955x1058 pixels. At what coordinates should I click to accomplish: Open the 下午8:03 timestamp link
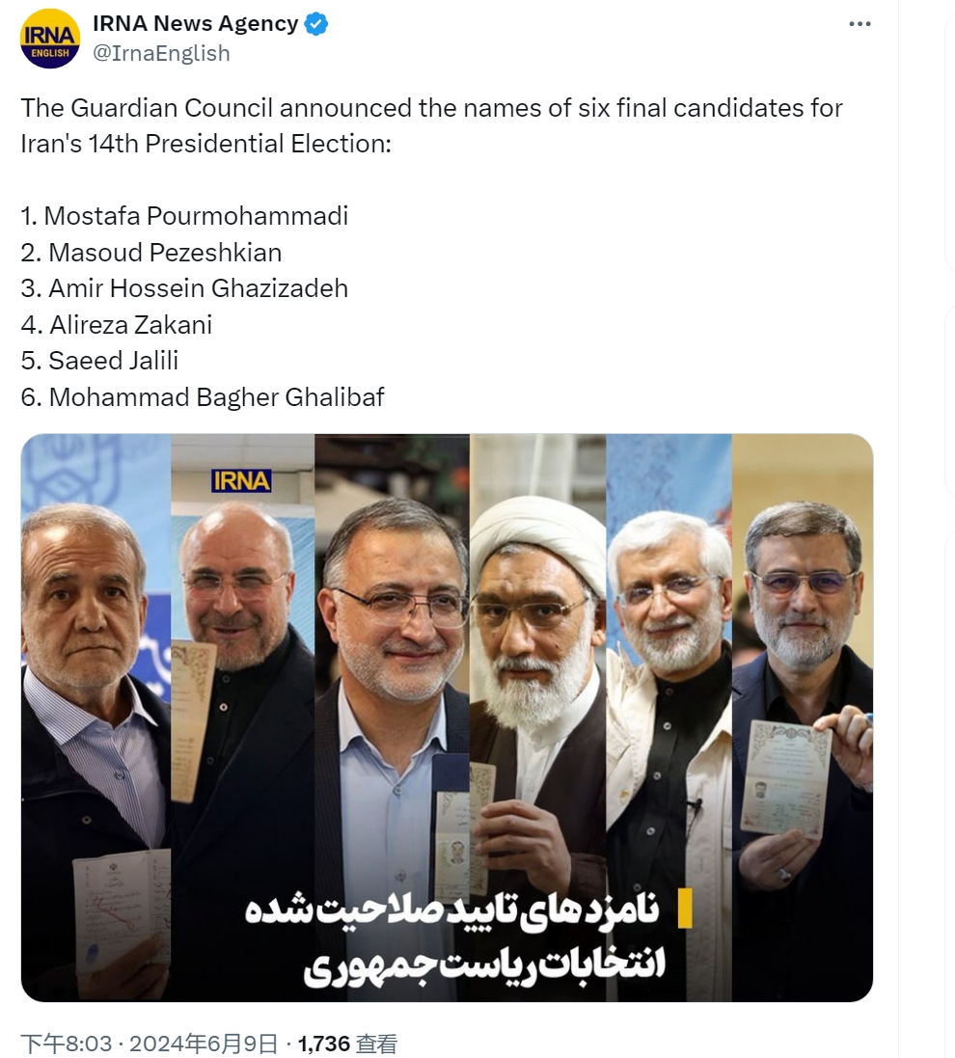click(67, 1044)
